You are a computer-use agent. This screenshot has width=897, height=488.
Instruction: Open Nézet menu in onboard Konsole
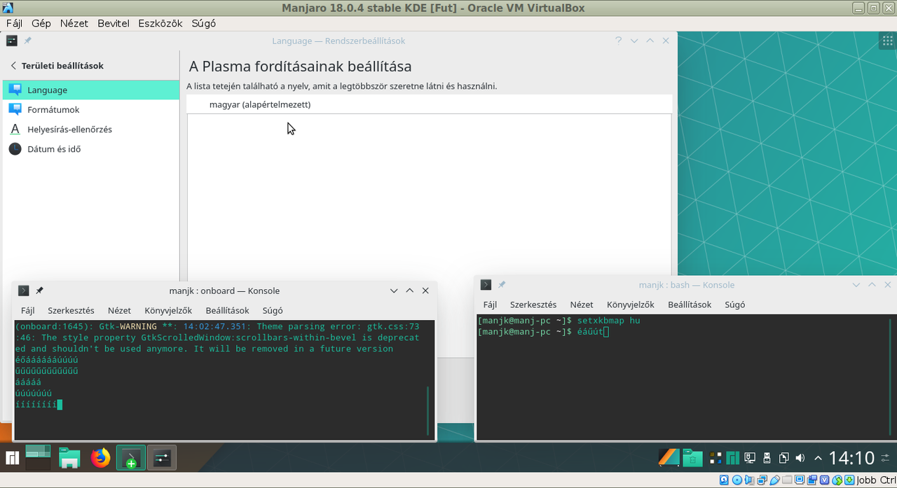point(119,310)
